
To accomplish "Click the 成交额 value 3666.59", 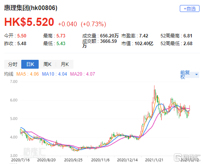I will tap(109, 41).
